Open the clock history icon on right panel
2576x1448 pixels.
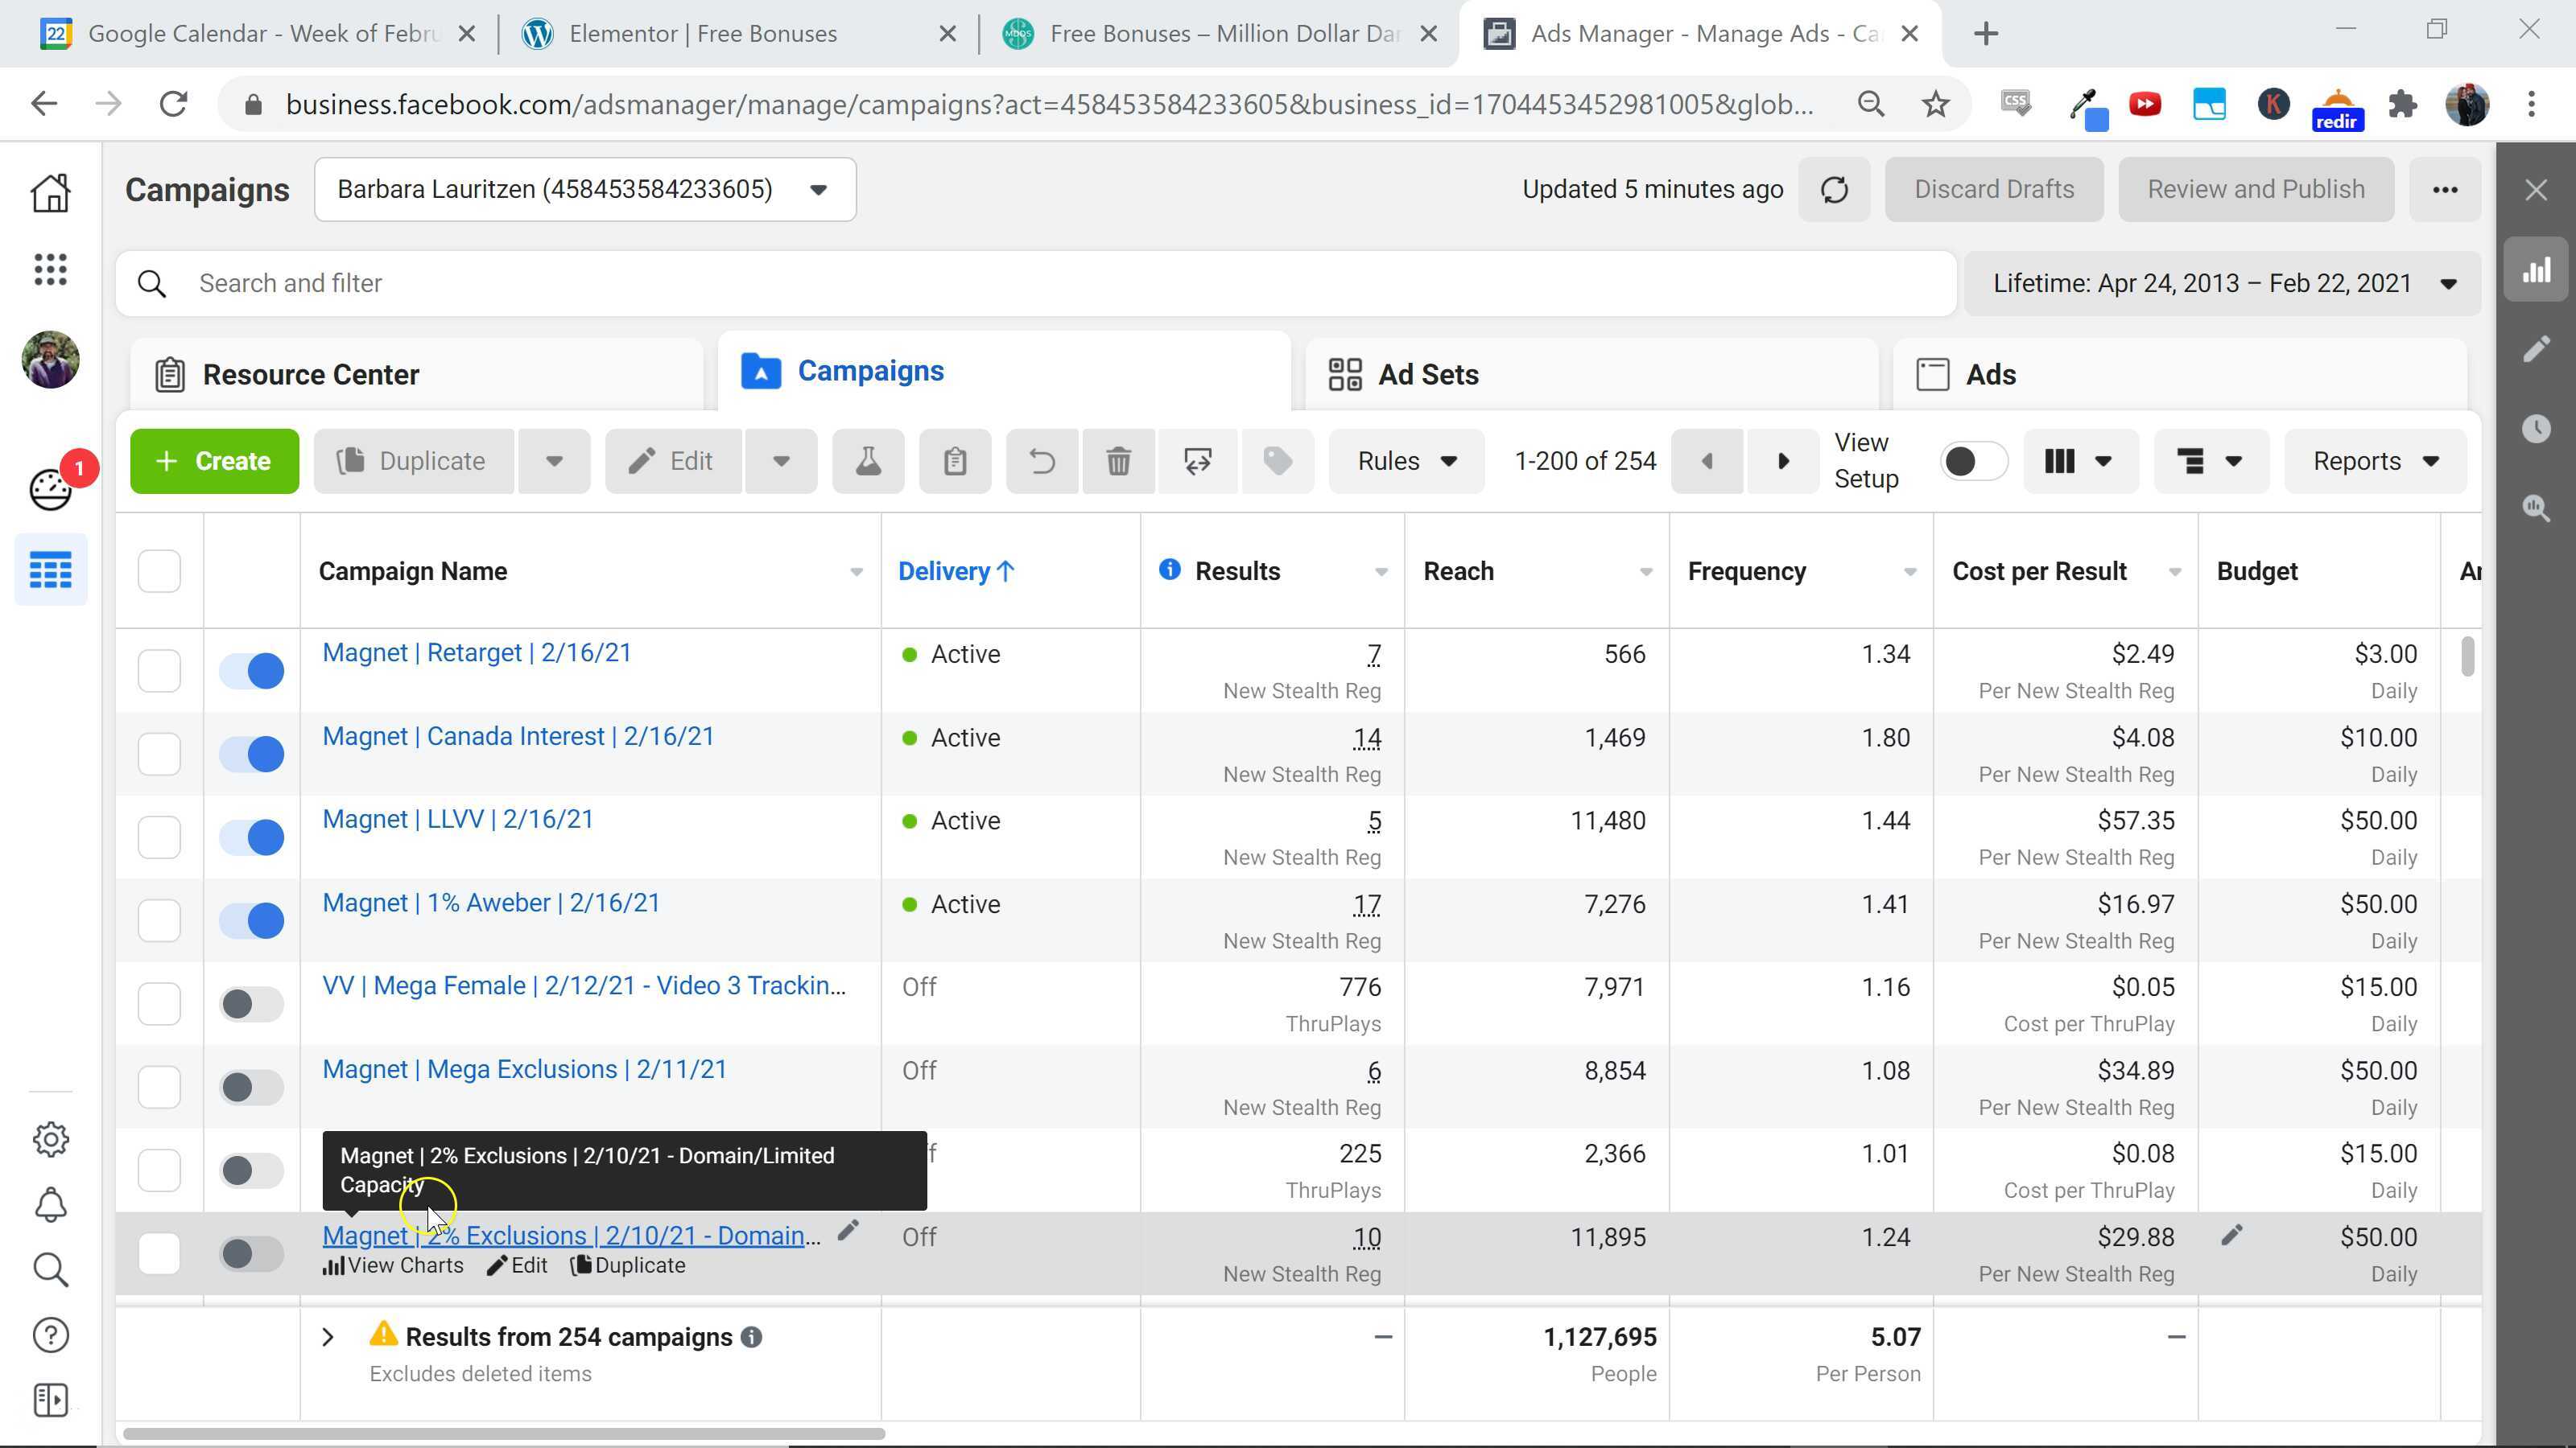pos(2536,429)
